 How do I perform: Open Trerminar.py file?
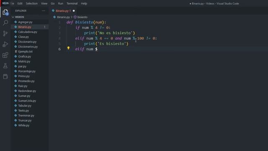click(x=26, y=116)
